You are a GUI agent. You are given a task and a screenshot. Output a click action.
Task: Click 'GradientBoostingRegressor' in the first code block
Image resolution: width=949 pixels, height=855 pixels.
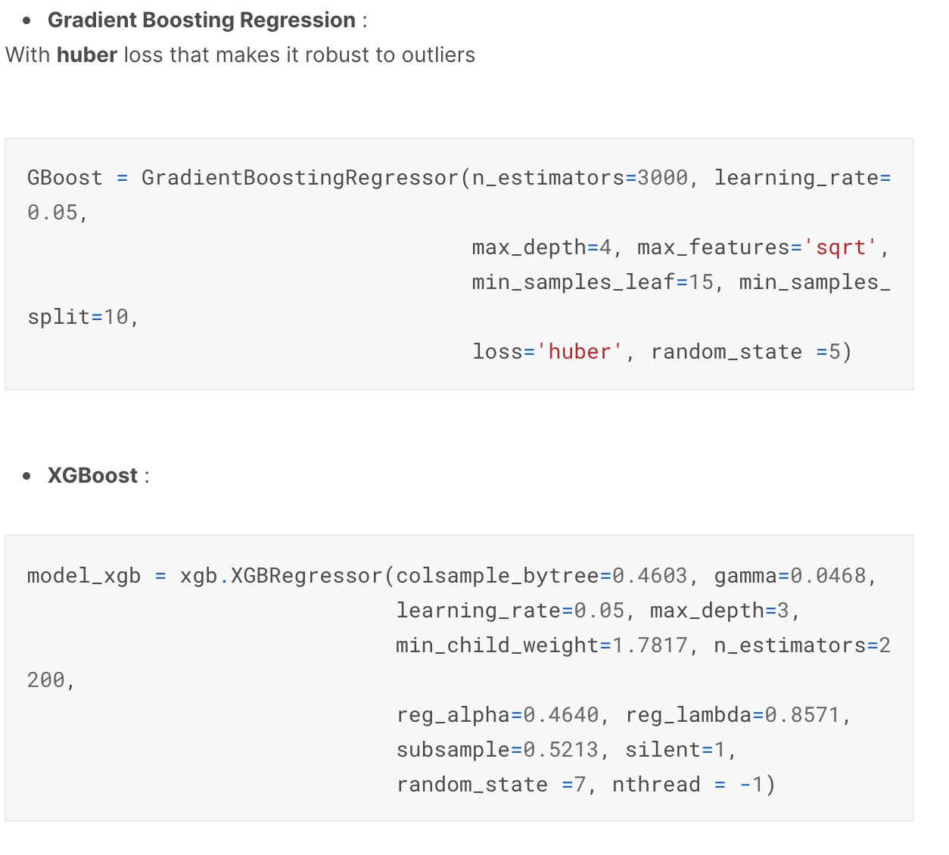click(x=300, y=178)
